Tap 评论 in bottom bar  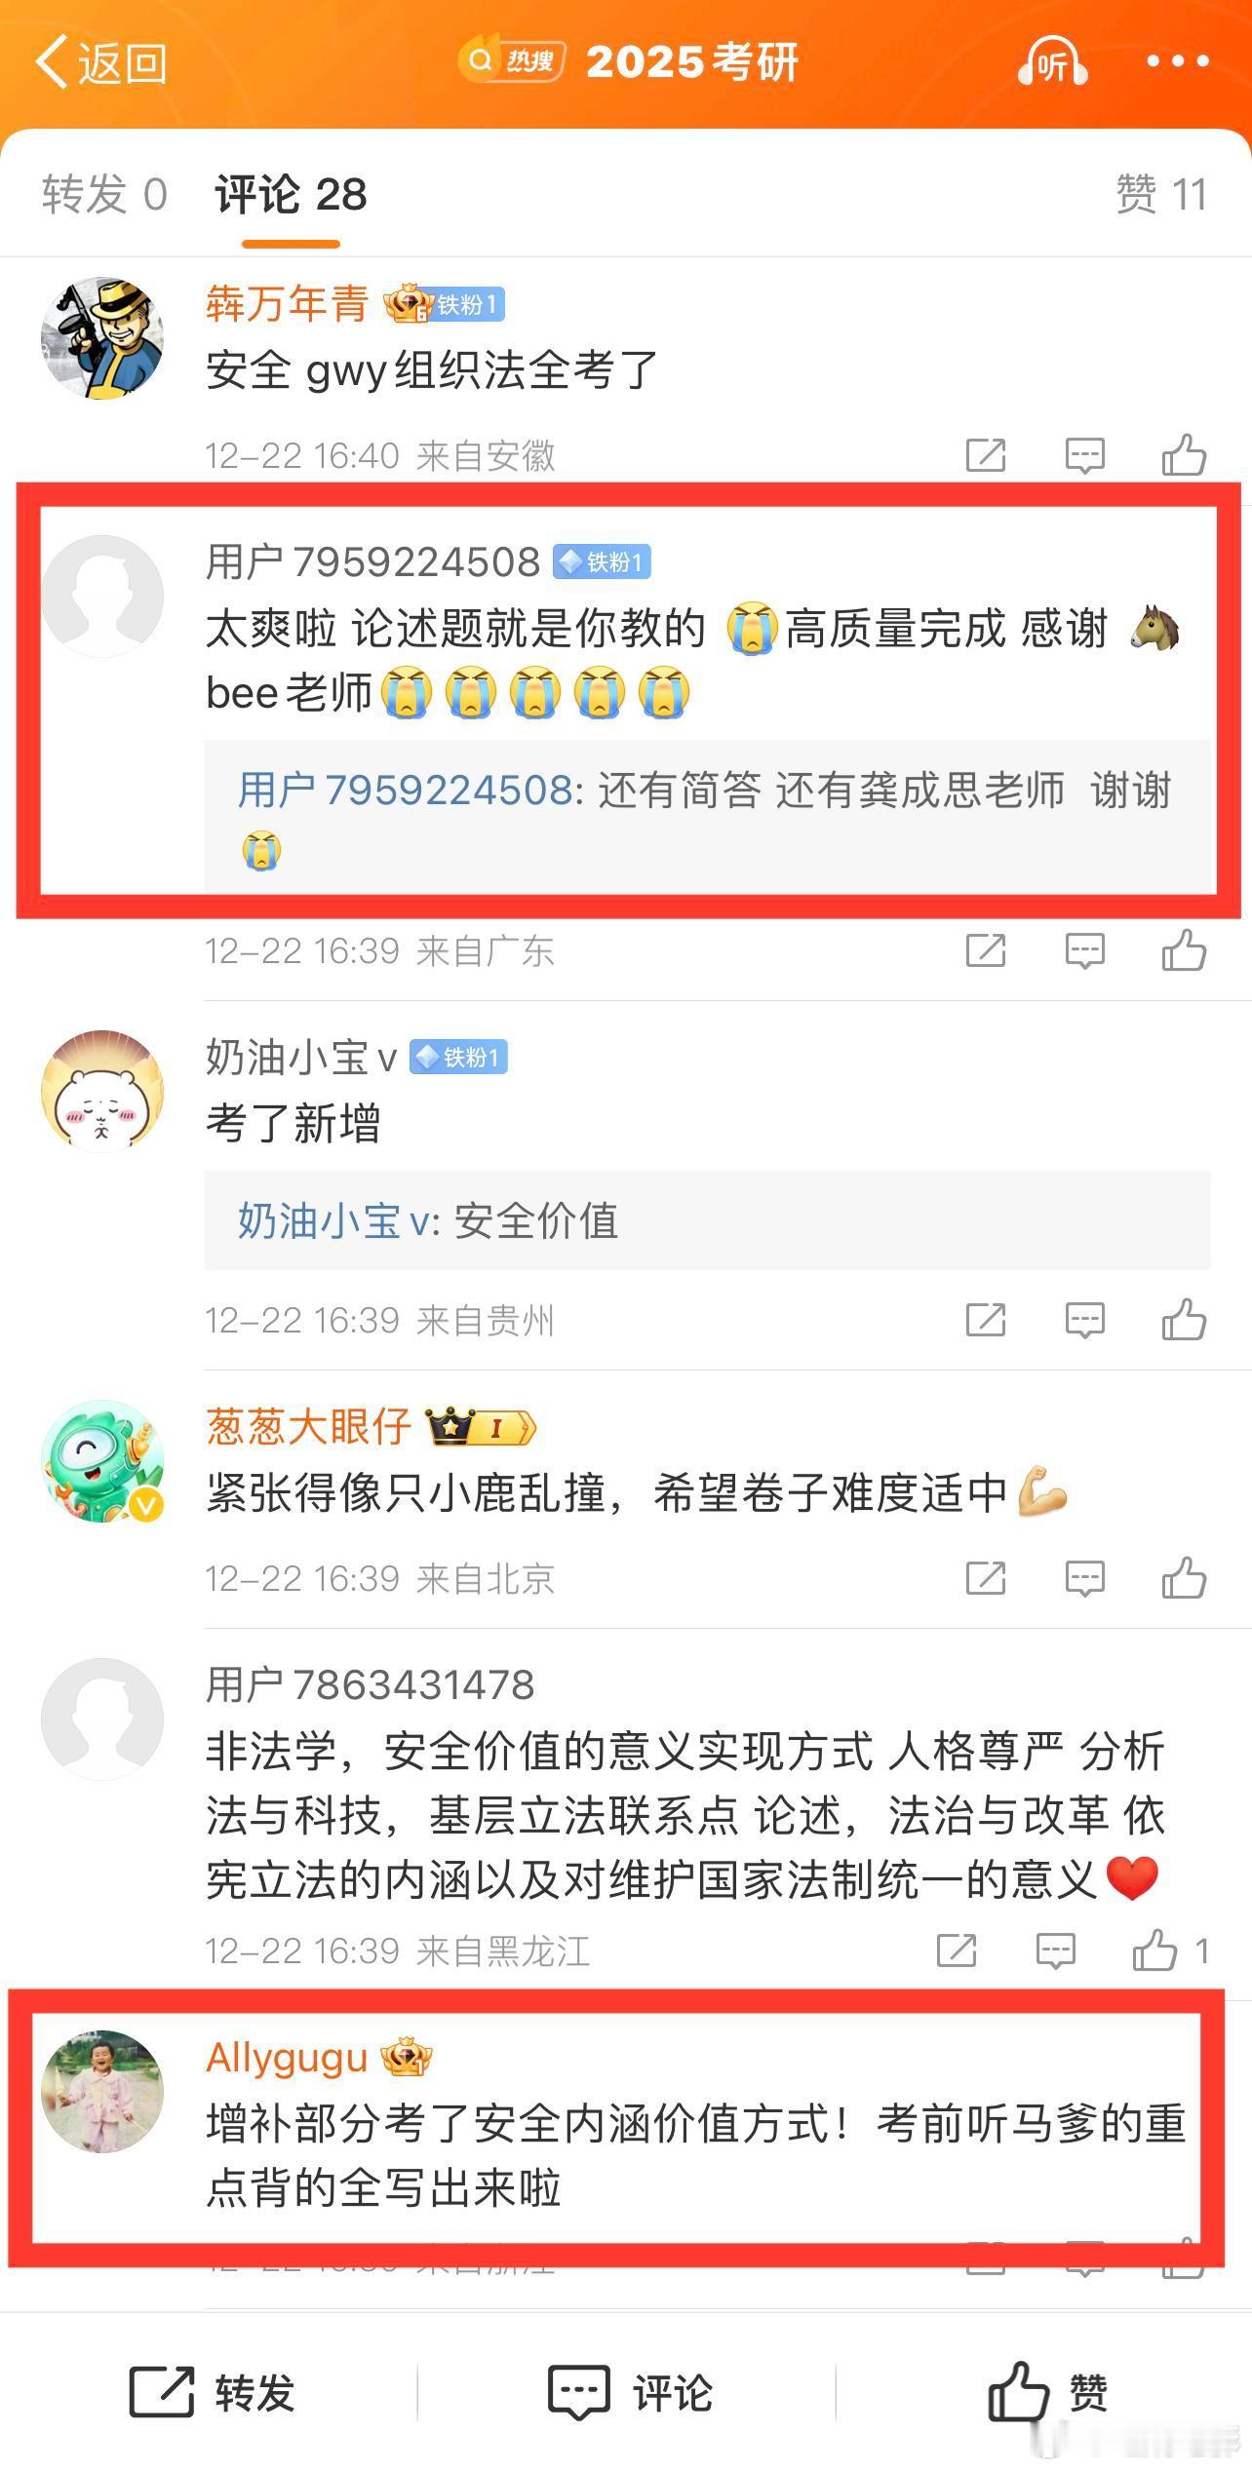click(x=630, y=2392)
